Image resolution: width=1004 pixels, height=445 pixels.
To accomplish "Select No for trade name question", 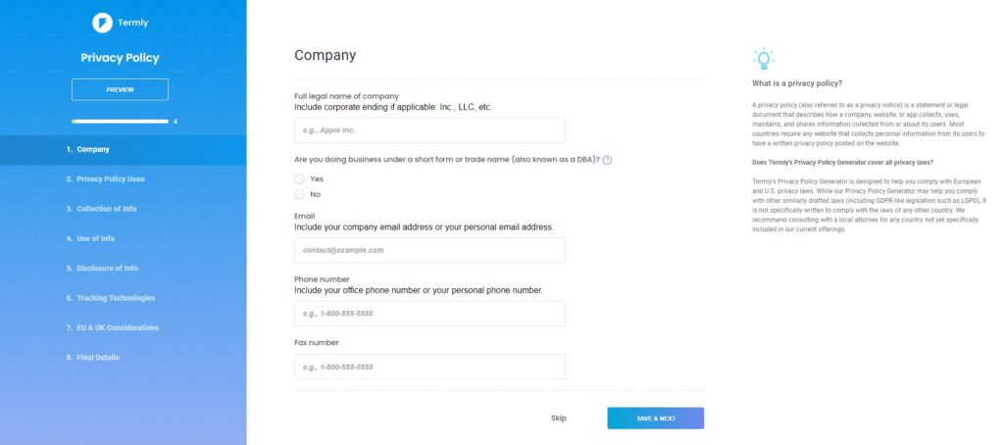I will (x=300, y=194).
